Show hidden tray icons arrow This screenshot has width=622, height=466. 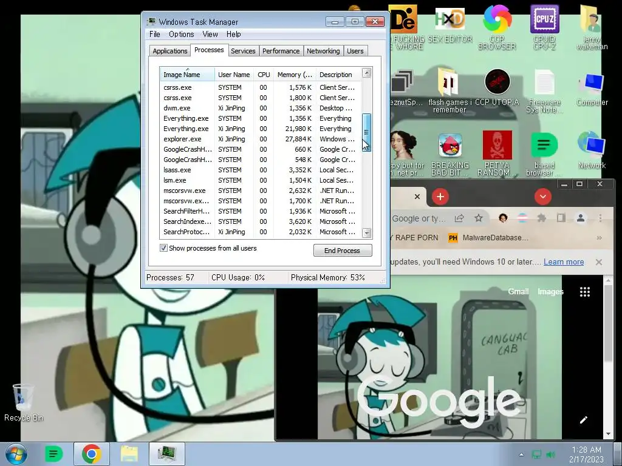[x=521, y=454]
